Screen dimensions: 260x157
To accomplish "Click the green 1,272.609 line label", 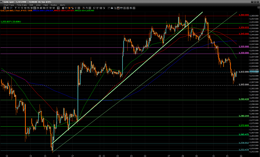I will [244, 126].
